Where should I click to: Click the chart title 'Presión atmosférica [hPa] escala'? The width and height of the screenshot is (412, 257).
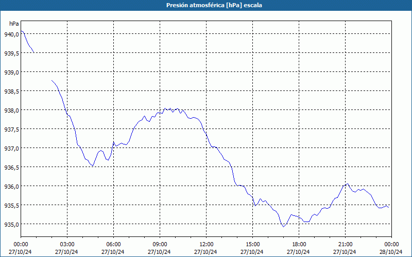214,5
